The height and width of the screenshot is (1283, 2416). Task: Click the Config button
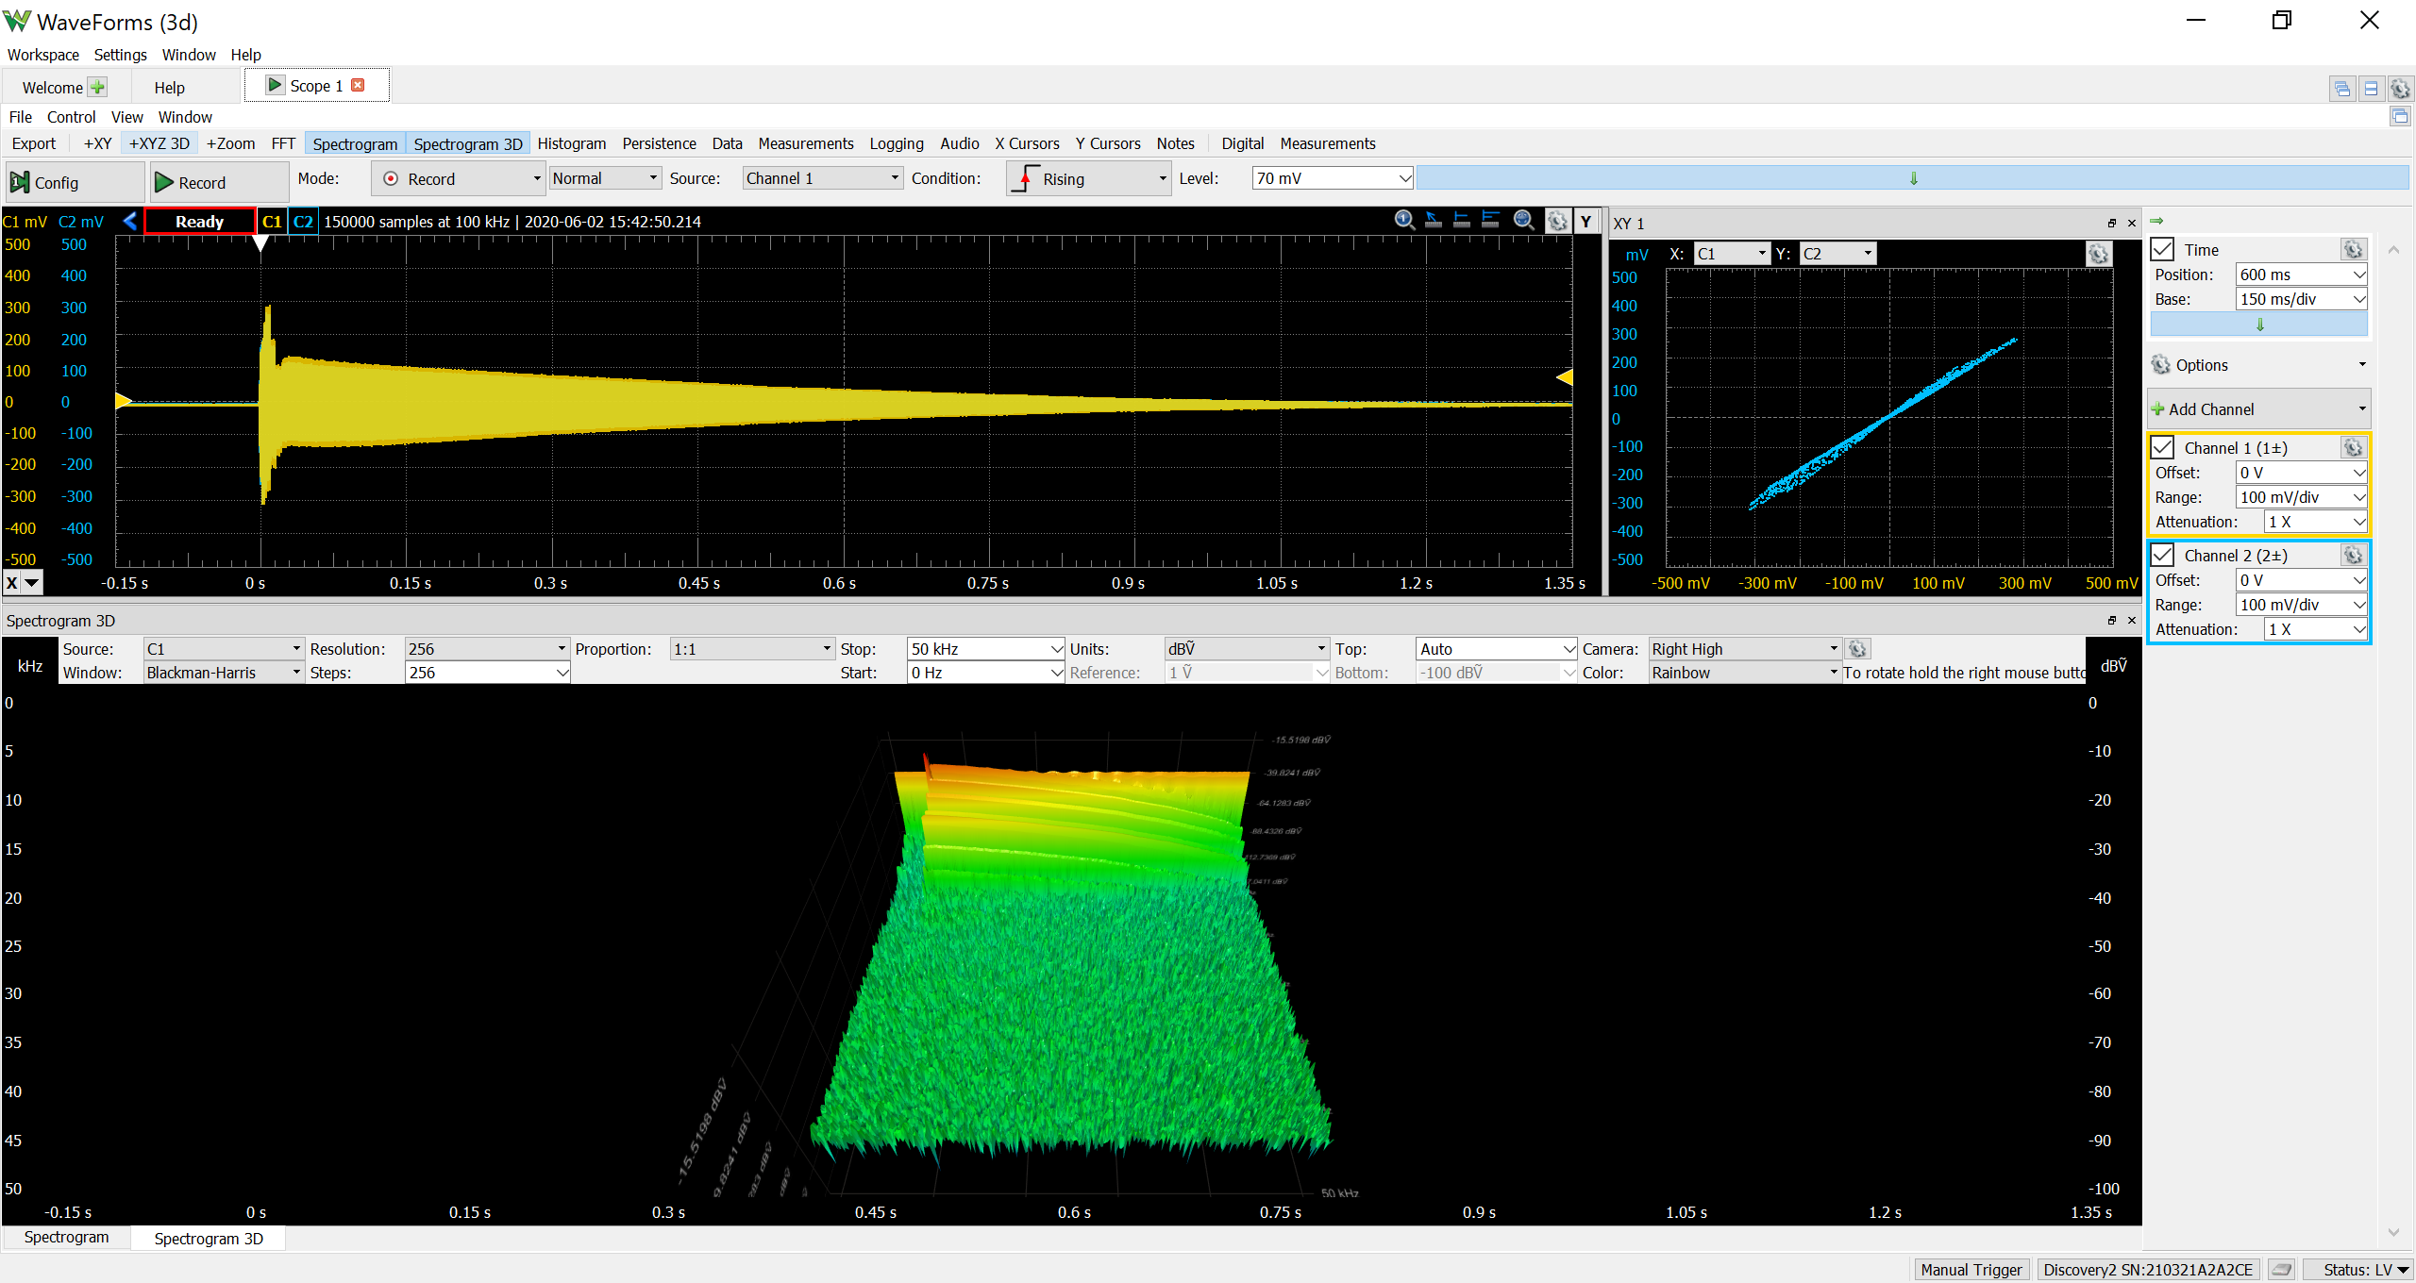pos(75,182)
